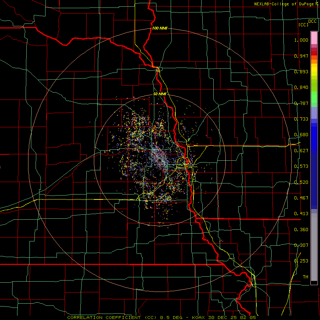Click the 1.000 scale value
Image resolution: width=320 pixels, height=320 pixels.
(301, 40)
